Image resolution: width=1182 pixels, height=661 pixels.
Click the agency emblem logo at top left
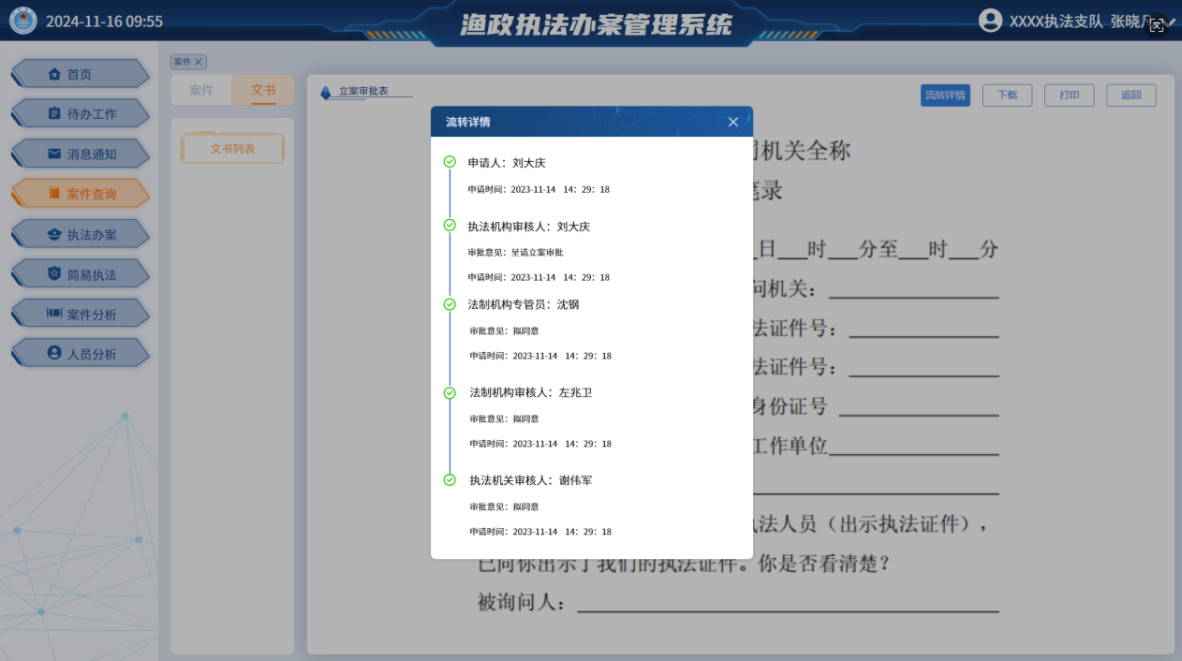[x=22, y=21]
